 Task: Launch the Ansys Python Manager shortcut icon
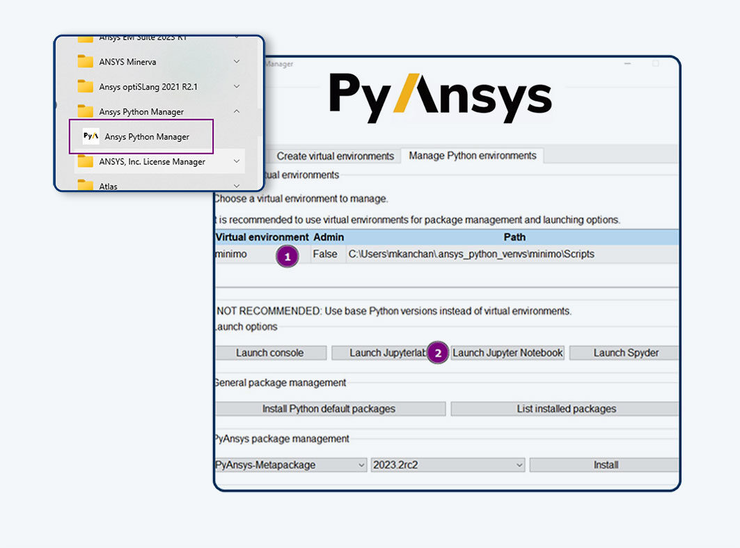[x=91, y=136]
